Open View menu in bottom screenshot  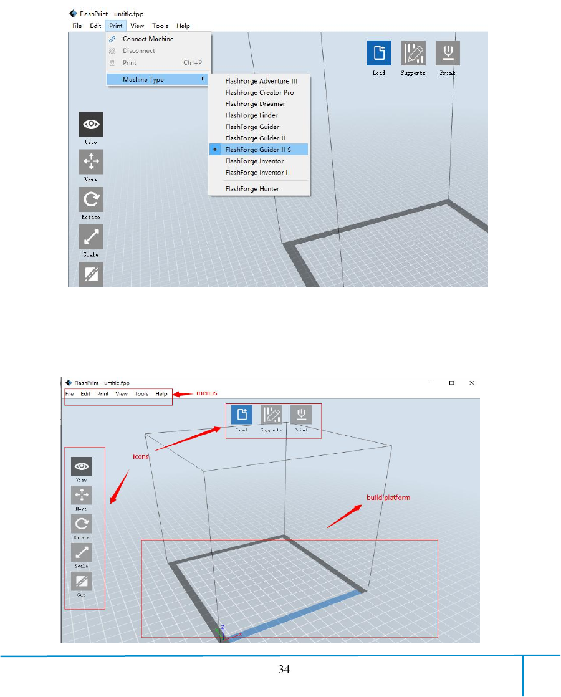click(122, 394)
